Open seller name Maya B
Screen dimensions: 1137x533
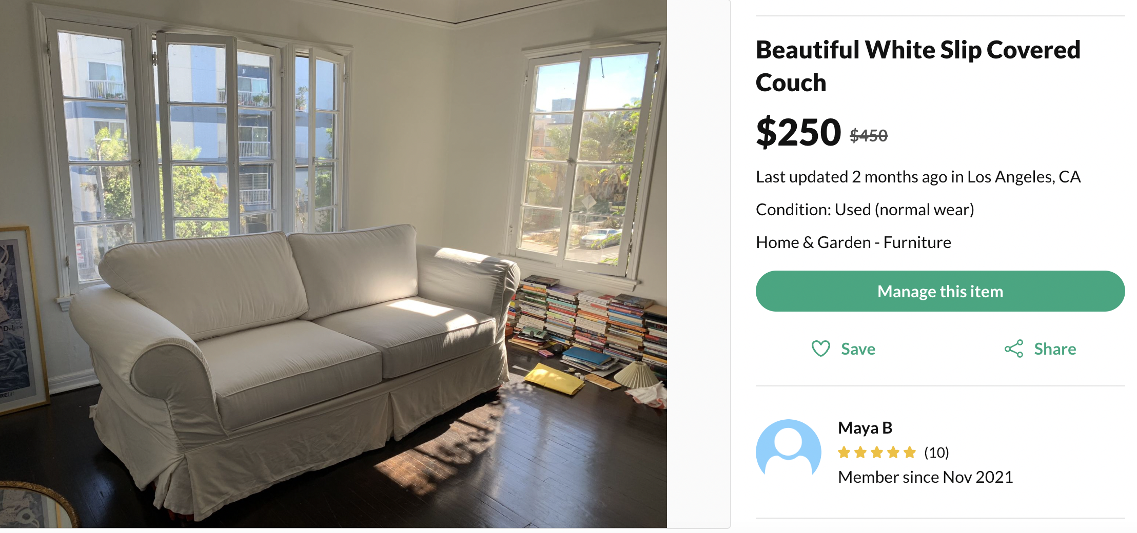(865, 428)
